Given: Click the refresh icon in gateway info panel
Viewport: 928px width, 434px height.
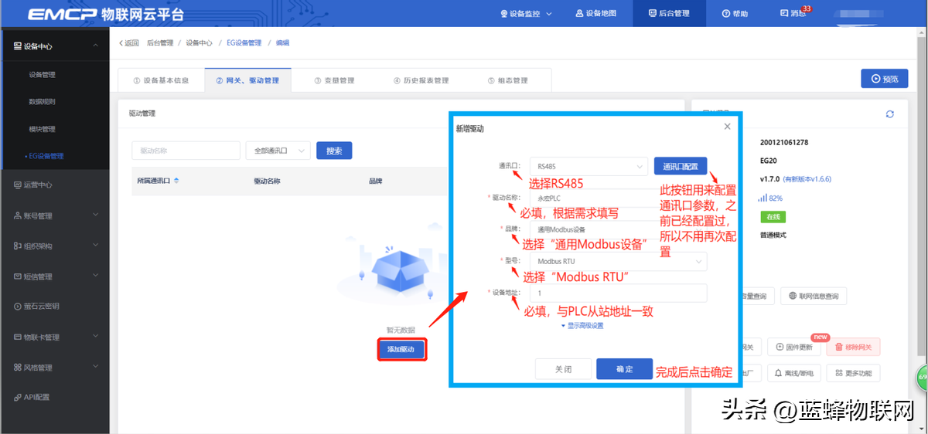Looking at the screenshot, I should click(x=890, y=114).
